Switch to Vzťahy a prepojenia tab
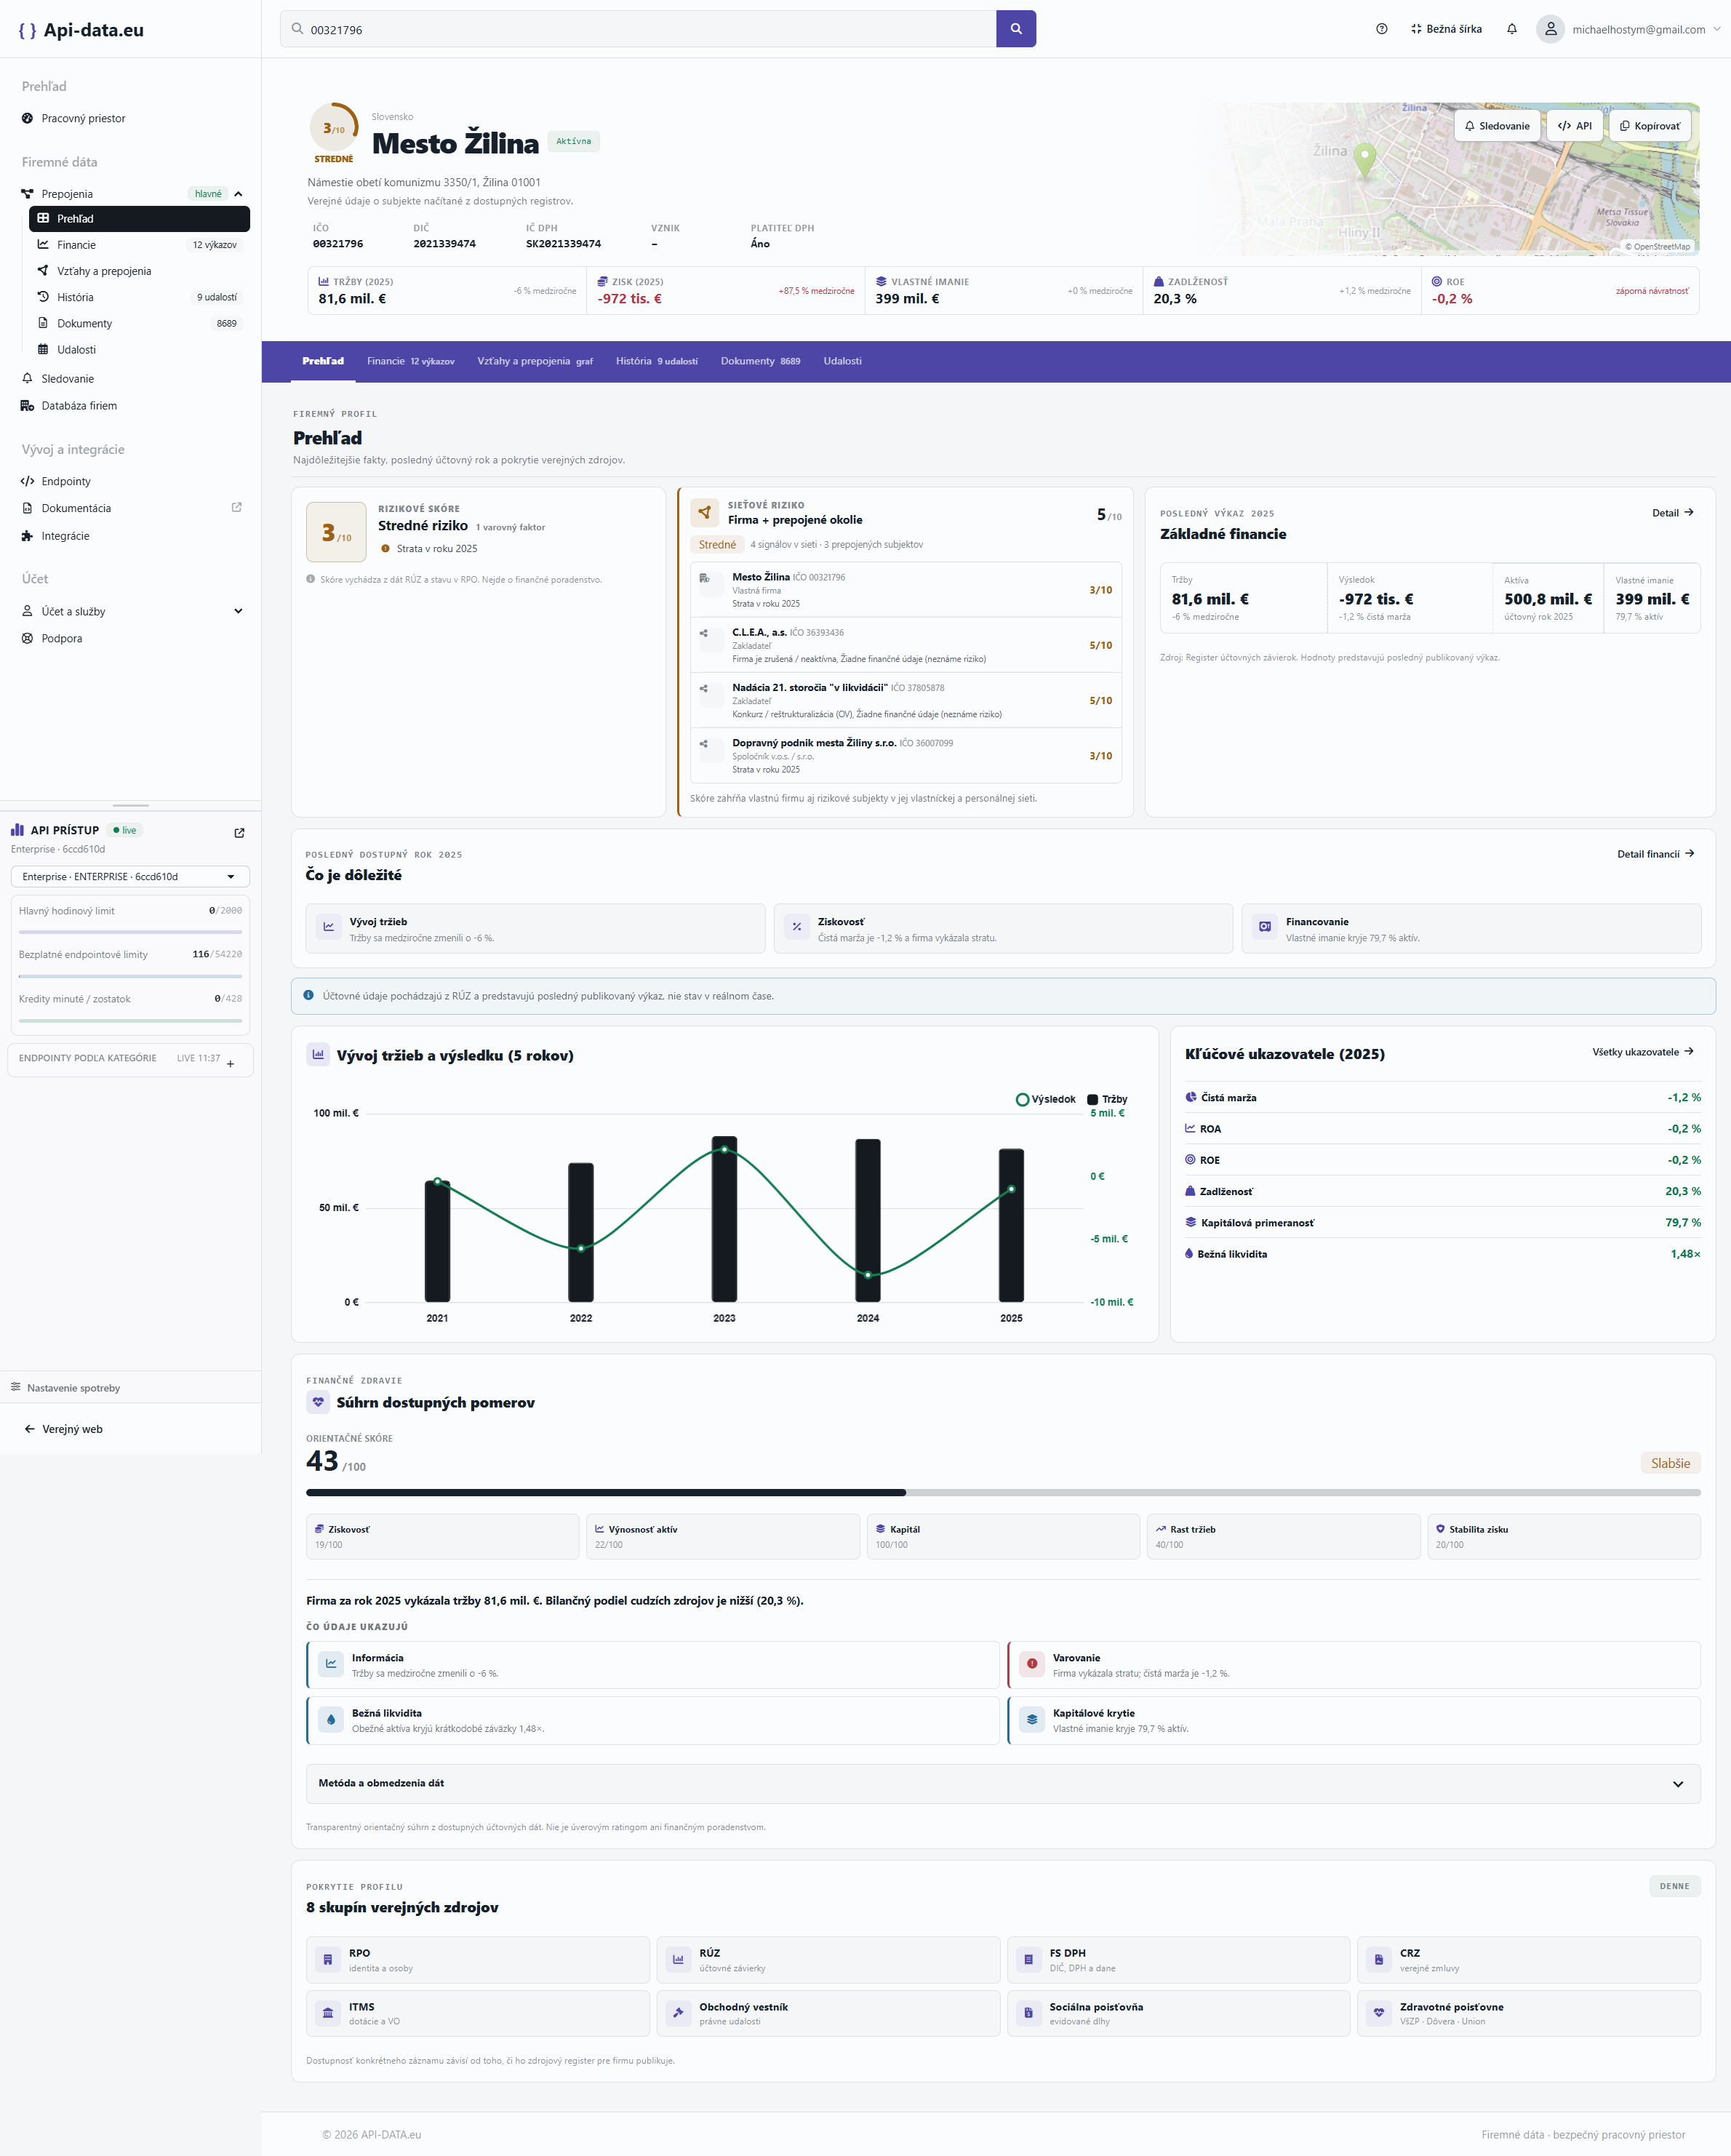The image size is (1731, 2156). [x=535, y=361]
